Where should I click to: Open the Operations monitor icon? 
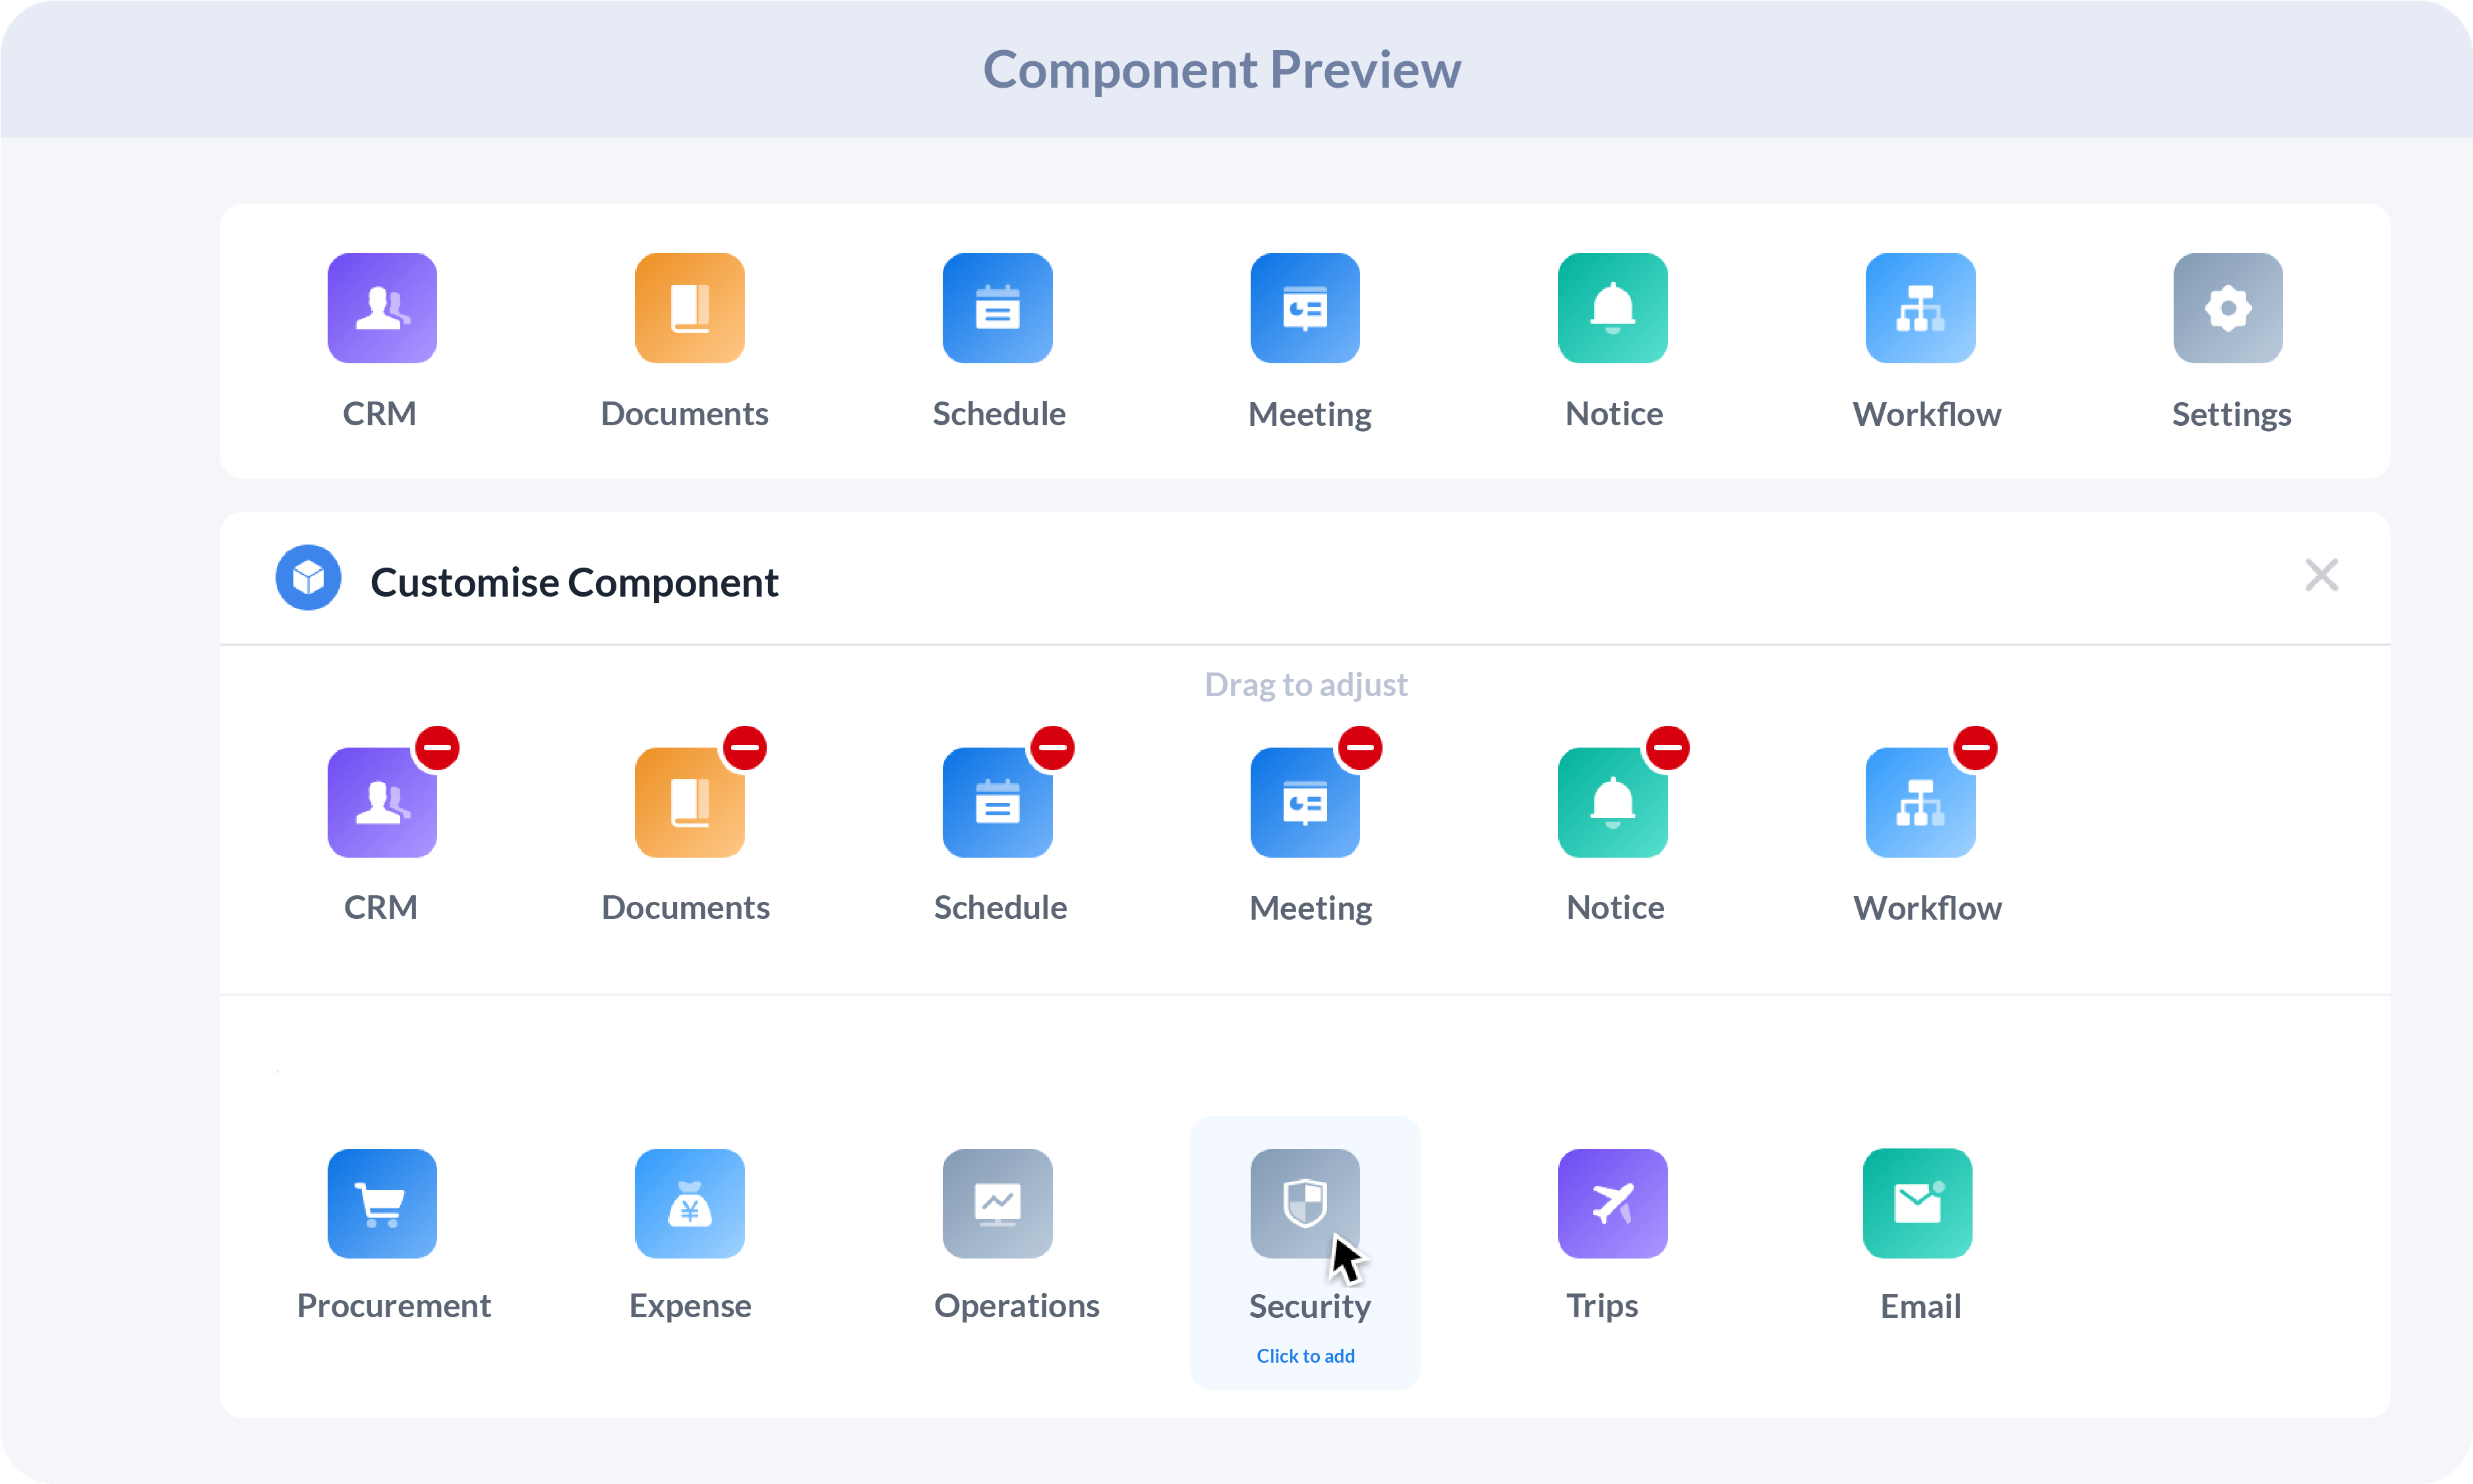[x=998, y=1203]
